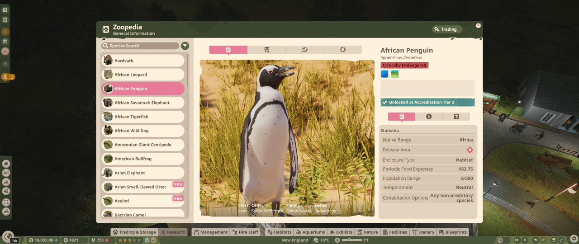The height and width of the screenshot is (244, 579).
Task: Select Amazonian Giant Centipede in species list
Action: [143, 145]
